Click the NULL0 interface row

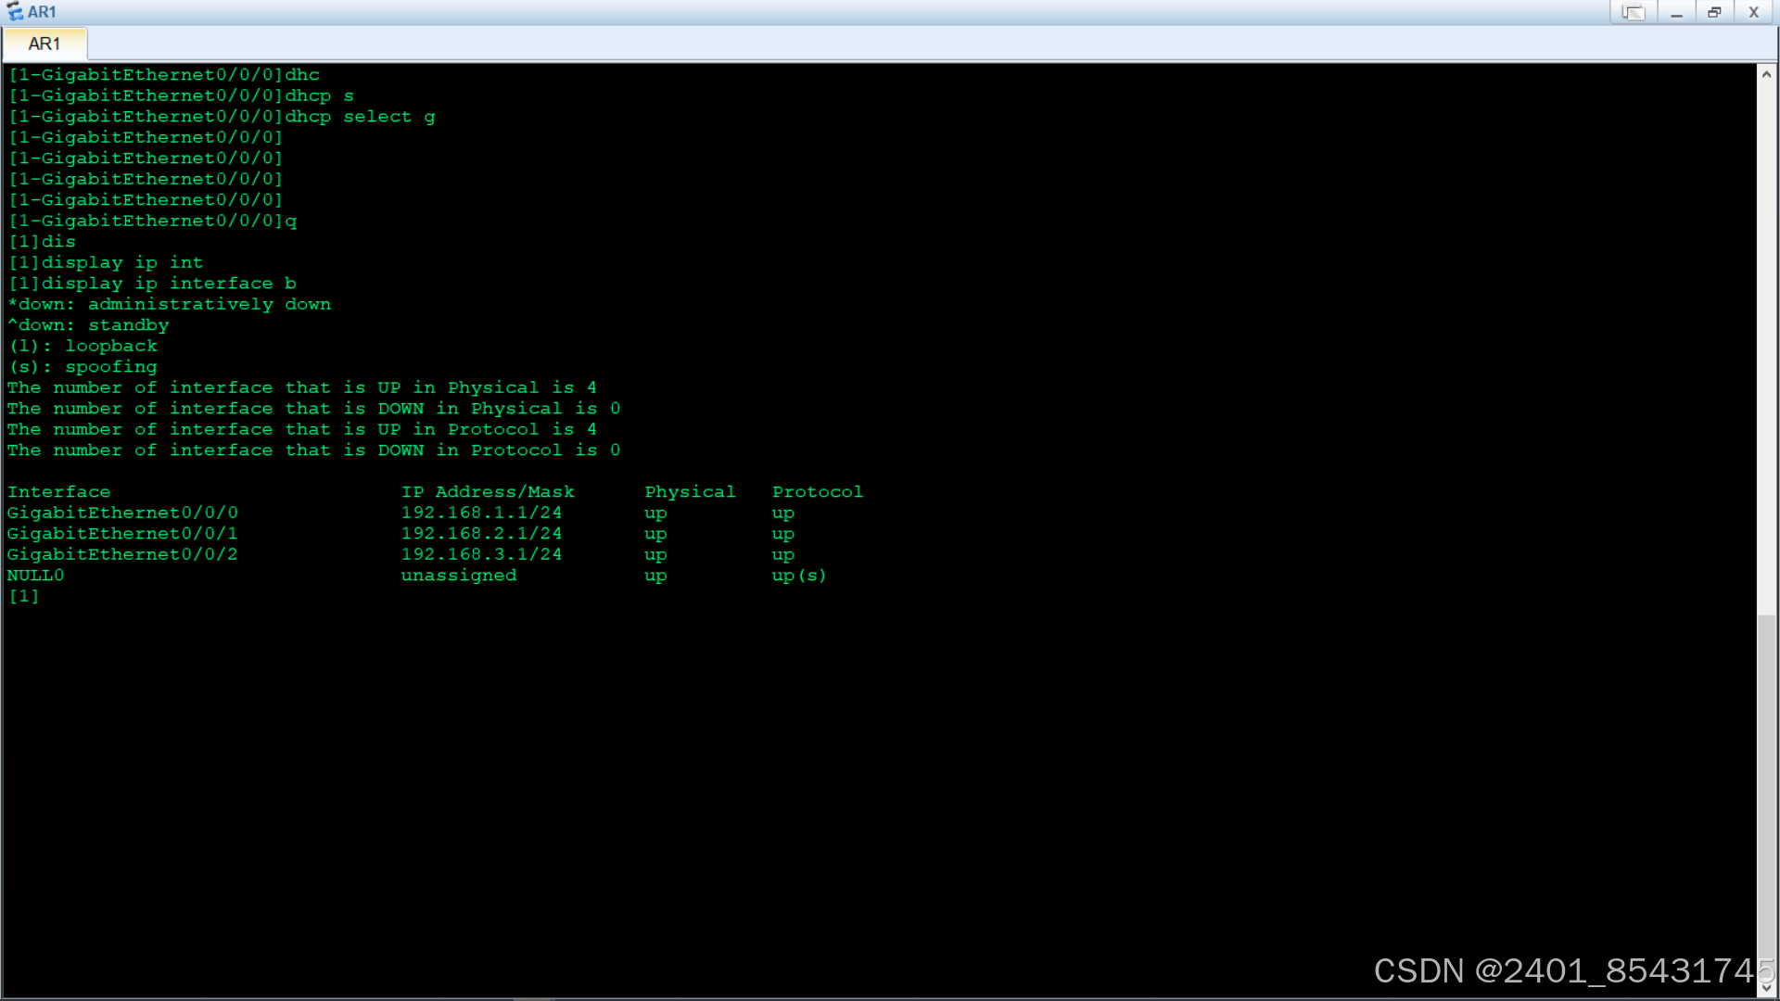36,576
